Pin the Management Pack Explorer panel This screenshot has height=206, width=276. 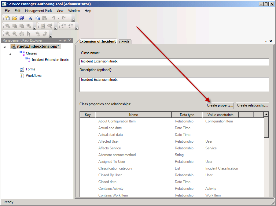tap(65, 40)
